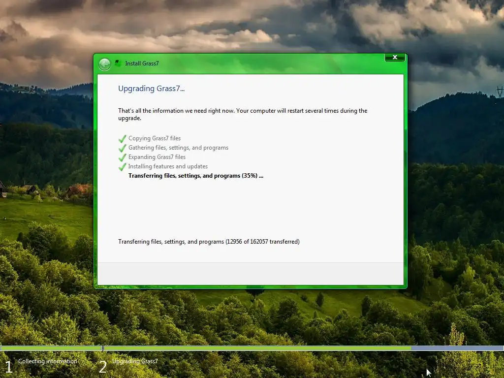This screenshot has height=378, width=504.
Task: Click checkmark beside Expanding Grass7 files
Action: (x=122, y=157)
